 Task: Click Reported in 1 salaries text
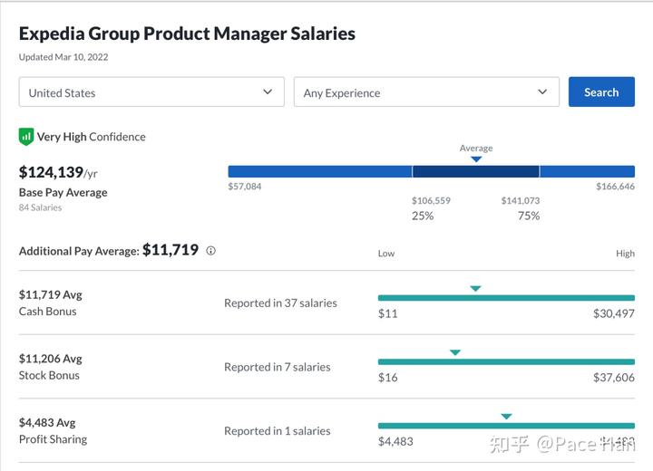click(x=277, y=431)
